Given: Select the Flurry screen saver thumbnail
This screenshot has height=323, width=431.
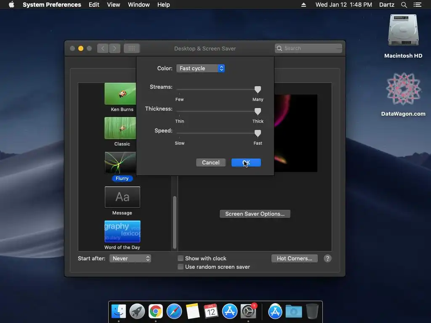Looking at the screenshot, I should point(120,163).
